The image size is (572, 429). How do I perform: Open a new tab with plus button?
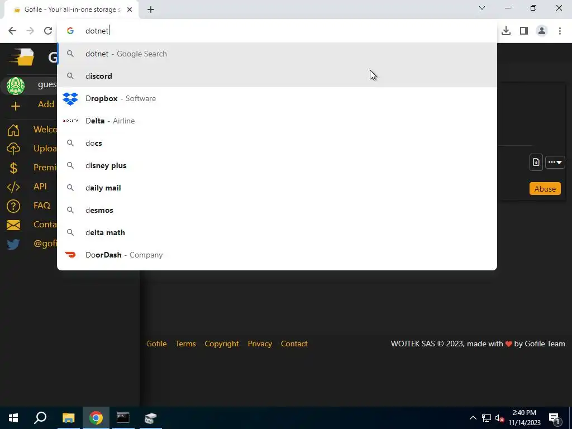coord(151,10)
